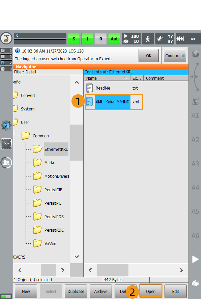Open the clock icon in left sidebar

[x=6, y=144]
